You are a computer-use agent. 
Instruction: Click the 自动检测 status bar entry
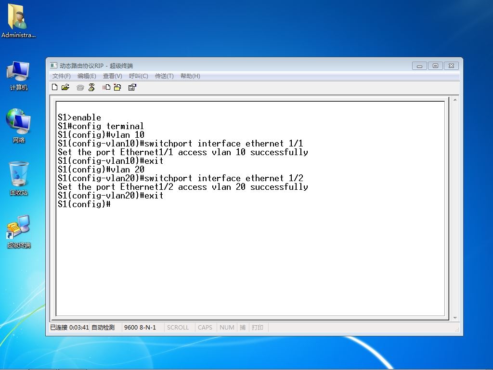103,327
